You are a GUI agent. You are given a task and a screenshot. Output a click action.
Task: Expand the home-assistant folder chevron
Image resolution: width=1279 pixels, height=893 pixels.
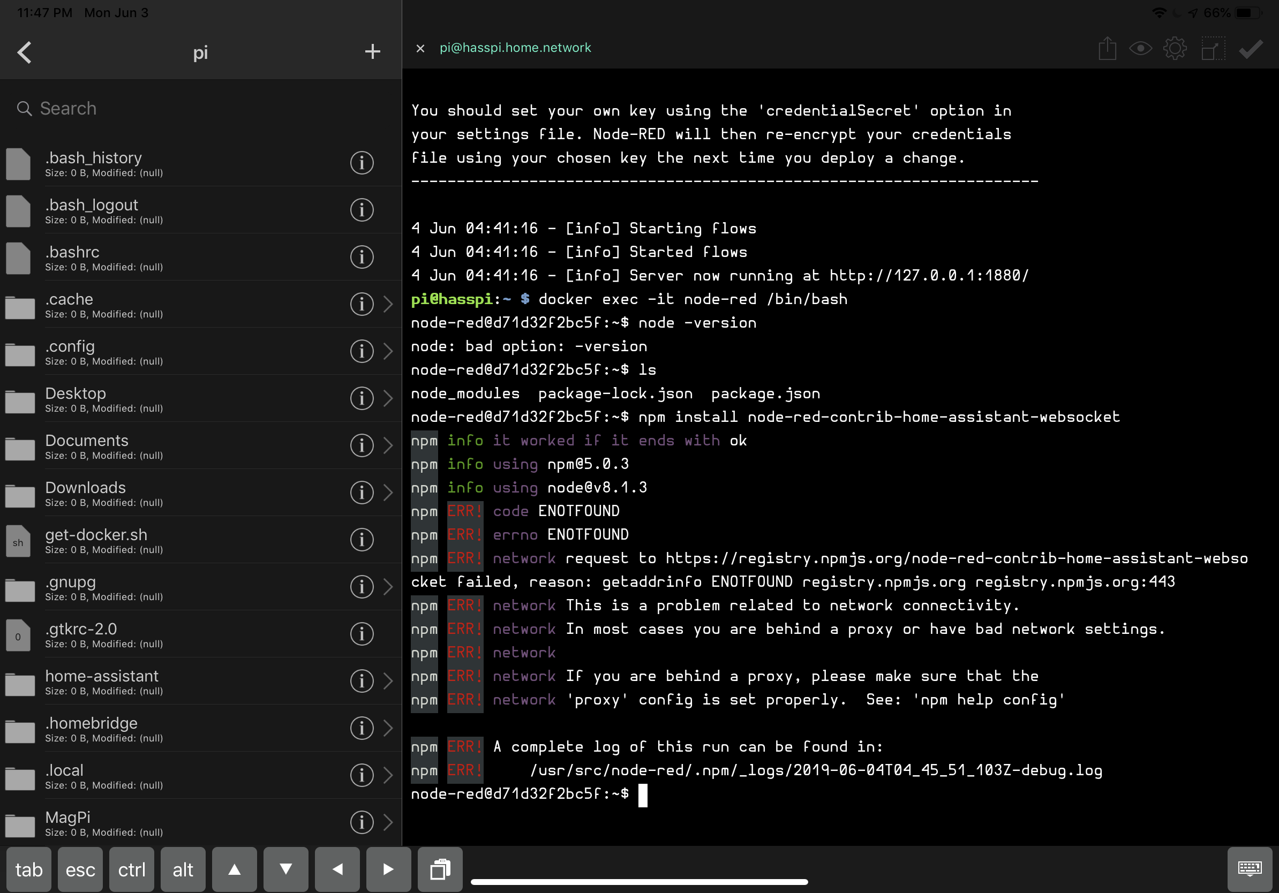click(388, 681)
